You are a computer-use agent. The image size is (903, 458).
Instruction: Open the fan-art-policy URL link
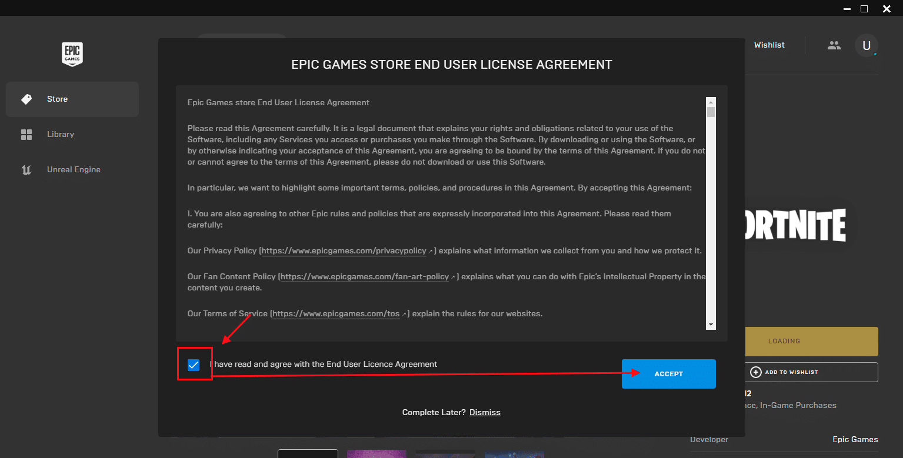tap(365, 277)
